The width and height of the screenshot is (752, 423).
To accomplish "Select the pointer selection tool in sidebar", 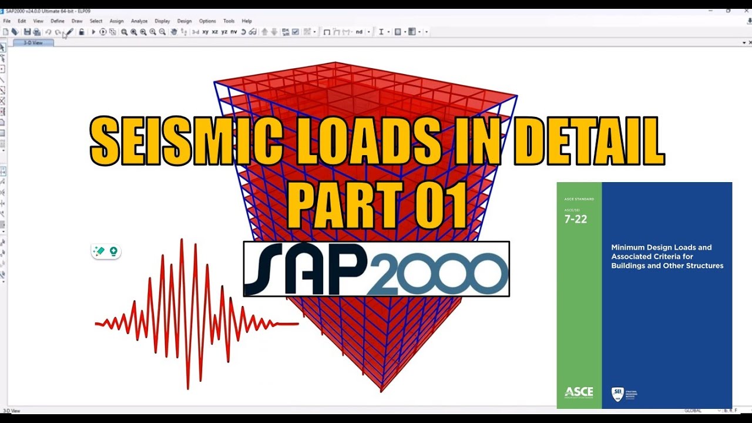I will (x=3, y=48).
